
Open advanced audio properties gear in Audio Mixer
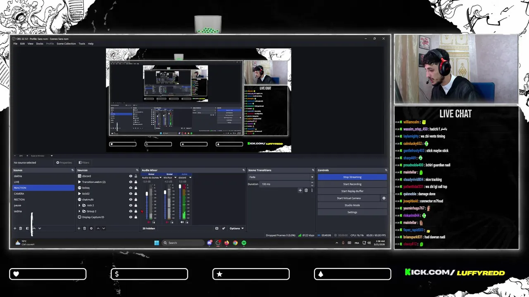[x=224, y=228]
